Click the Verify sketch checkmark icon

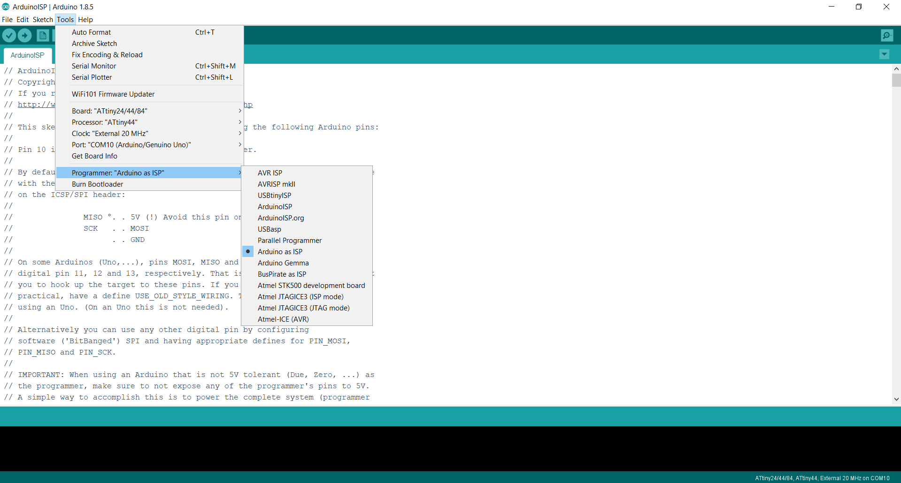click(9, 35)
